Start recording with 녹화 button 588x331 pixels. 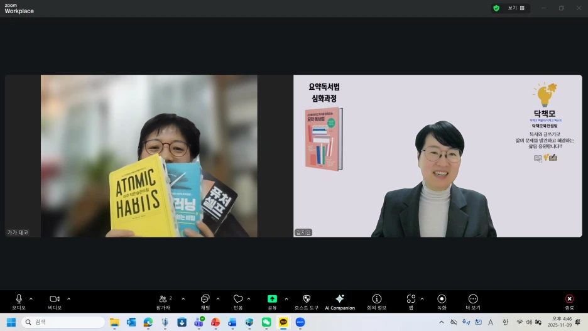pyautogui.click(x=442, y=301)
